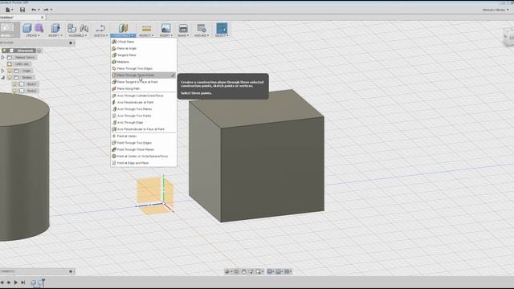
Task: Choose Axis Perpendicular to Face at Point
Action: [x=144, y=129]
